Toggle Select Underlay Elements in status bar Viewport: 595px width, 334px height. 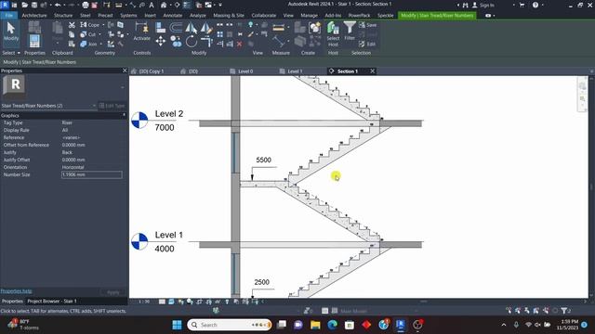point(518,311)
